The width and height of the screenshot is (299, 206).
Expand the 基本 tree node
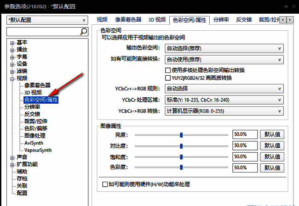12,43
